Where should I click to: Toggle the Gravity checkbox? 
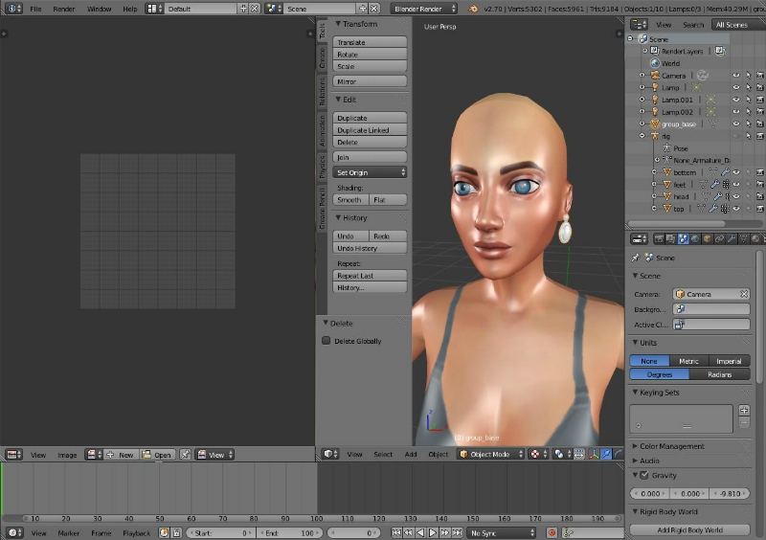click(643, 475)
